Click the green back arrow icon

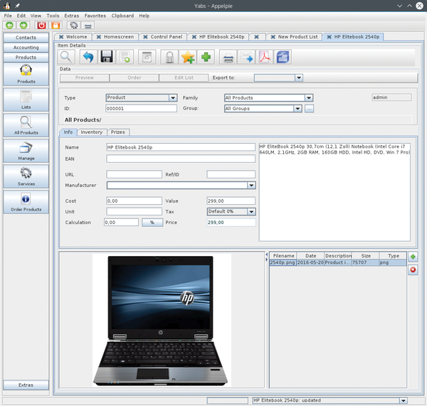[x=9, y=26]
